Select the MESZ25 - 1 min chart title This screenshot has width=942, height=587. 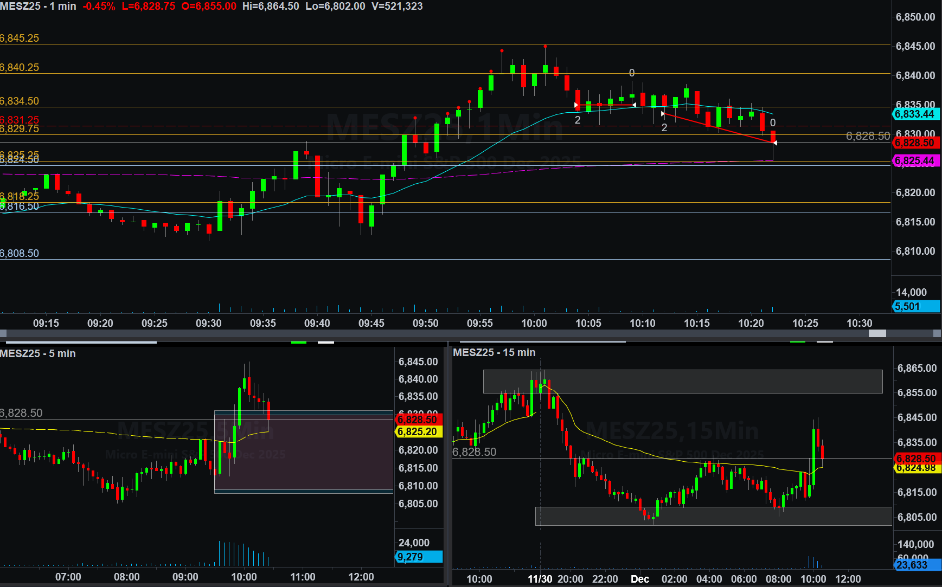38,7
